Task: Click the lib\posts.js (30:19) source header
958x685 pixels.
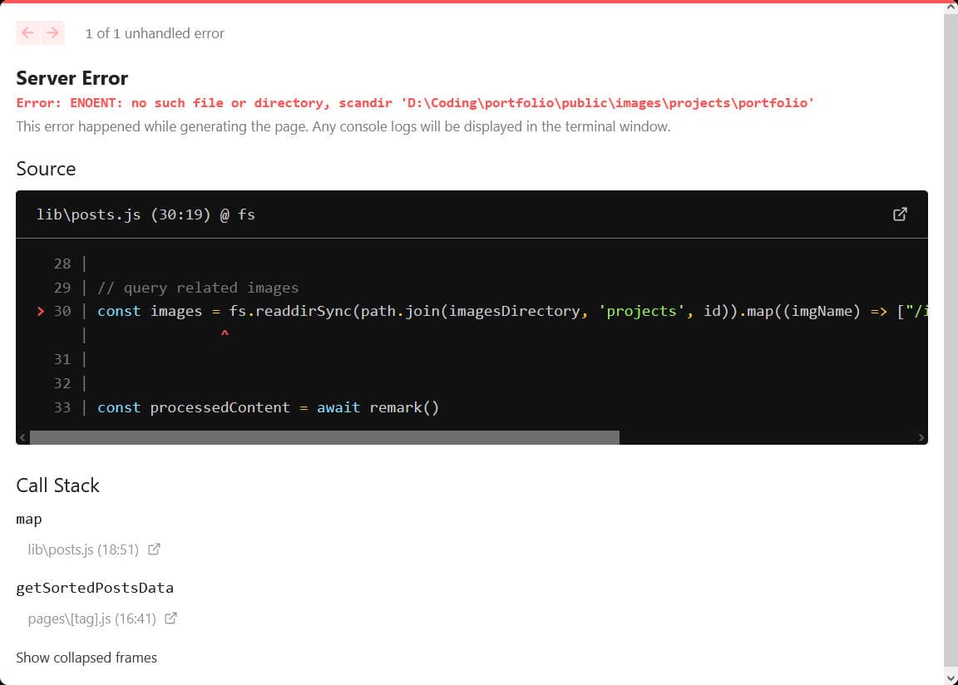Action: [x=146, y=214]
